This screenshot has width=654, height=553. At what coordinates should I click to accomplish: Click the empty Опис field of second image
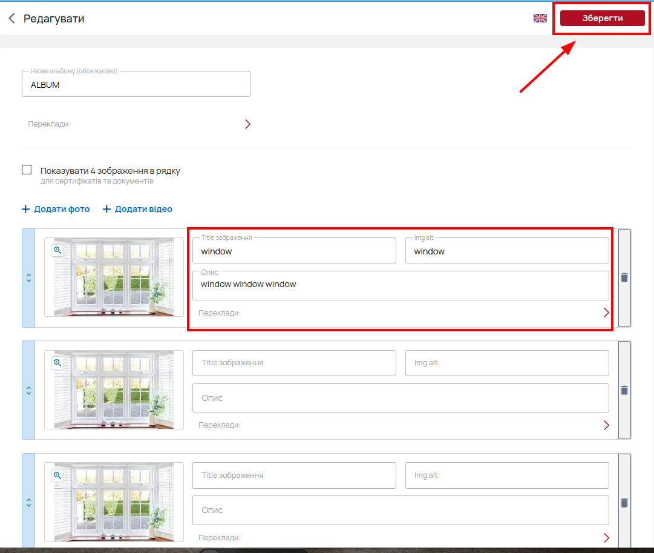pyautogui.click(x=401, y=398)
